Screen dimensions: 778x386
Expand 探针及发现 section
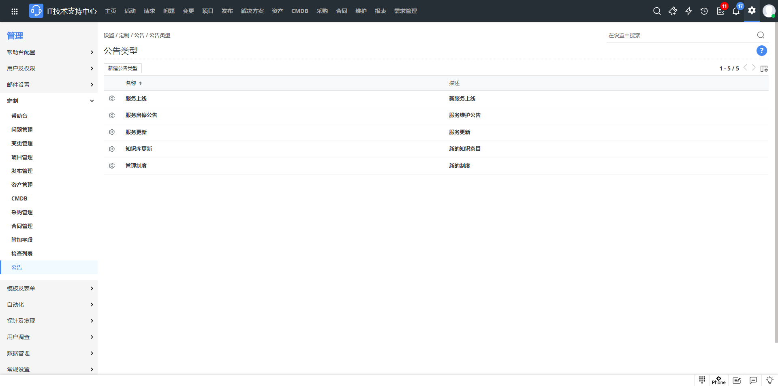pyautogui.click(x=49, y=321)
